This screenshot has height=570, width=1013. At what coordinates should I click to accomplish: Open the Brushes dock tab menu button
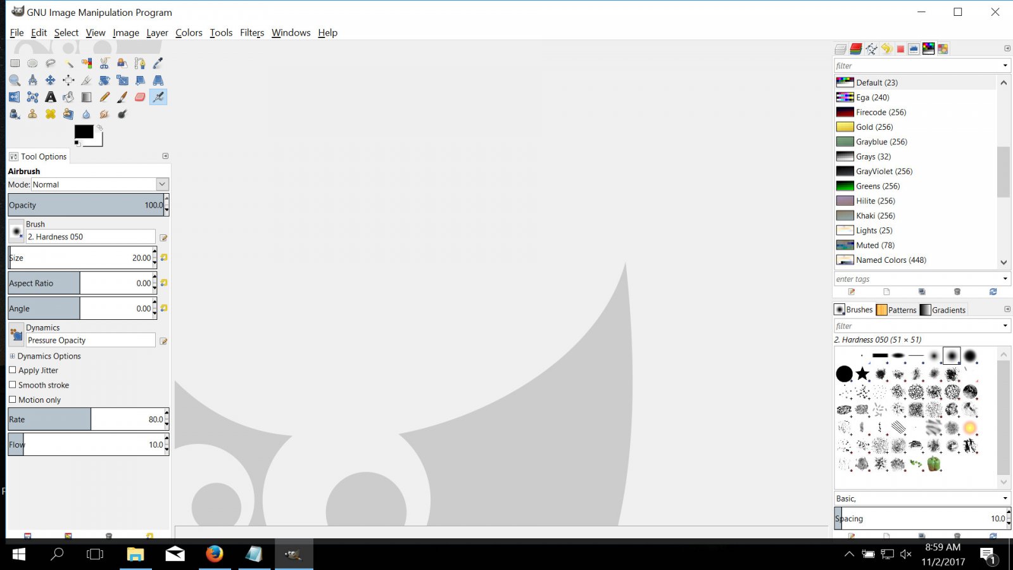1007,309
